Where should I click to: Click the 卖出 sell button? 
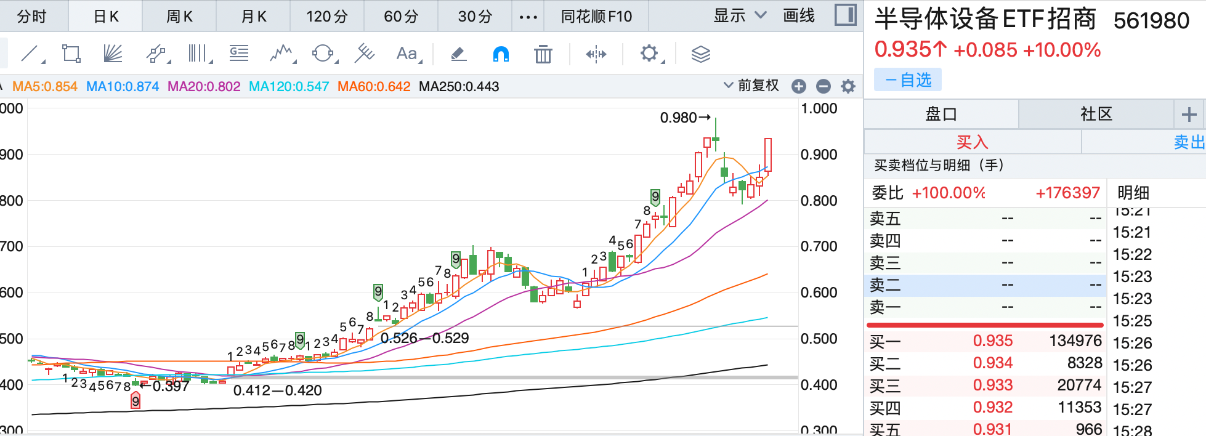[1189, 142]
